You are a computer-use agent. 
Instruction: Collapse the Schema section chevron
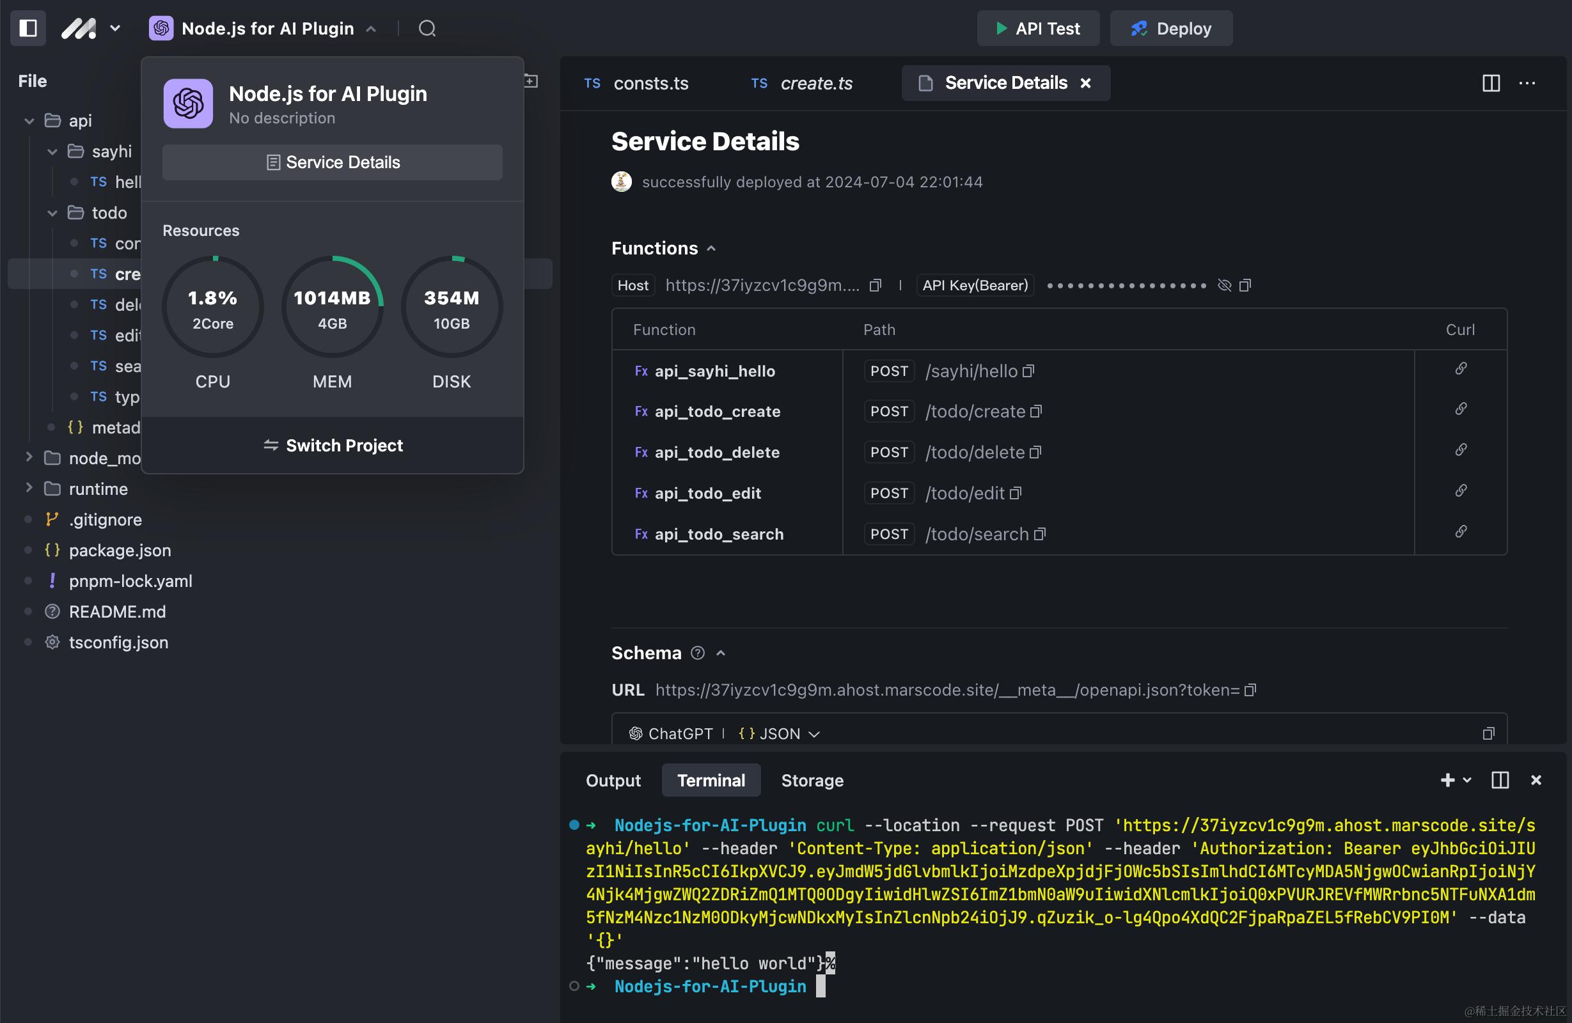click(x=721, y=653)
